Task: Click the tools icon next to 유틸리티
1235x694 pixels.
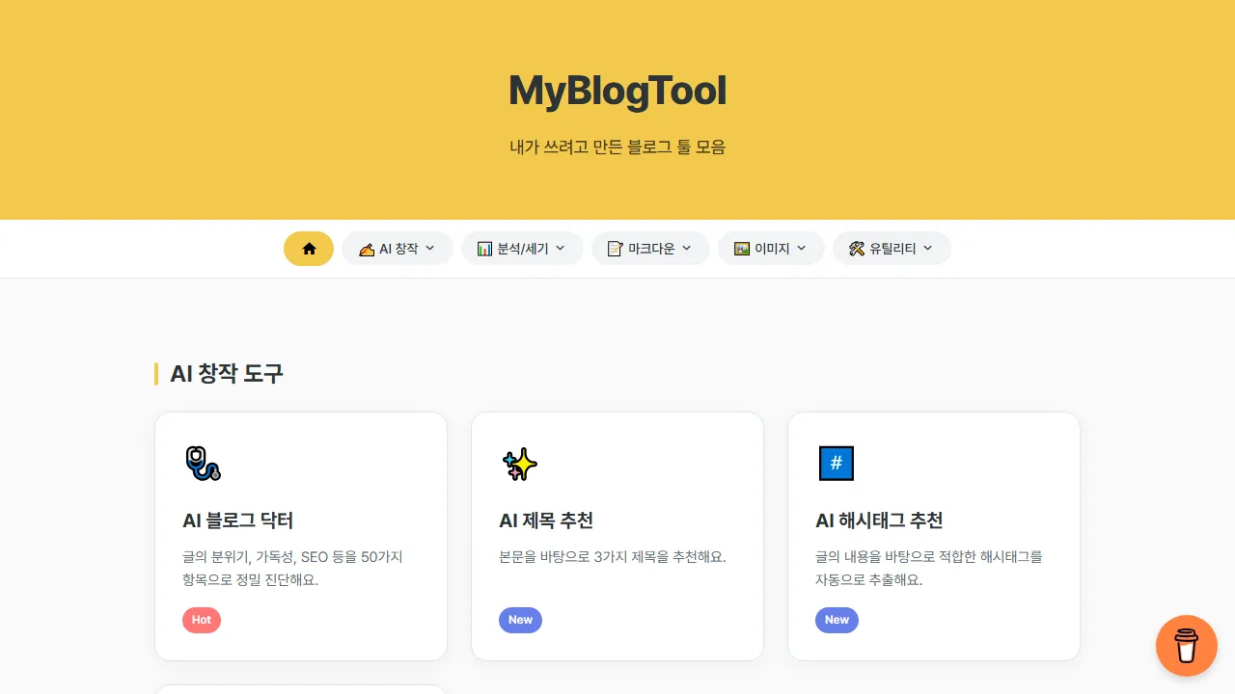Action: [856, 248]
